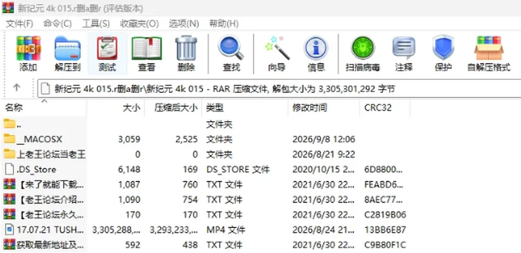This screenshot has height=253, width=521.
Task: Click the 添加 (Add) toolbar icon
Action: 28,54
